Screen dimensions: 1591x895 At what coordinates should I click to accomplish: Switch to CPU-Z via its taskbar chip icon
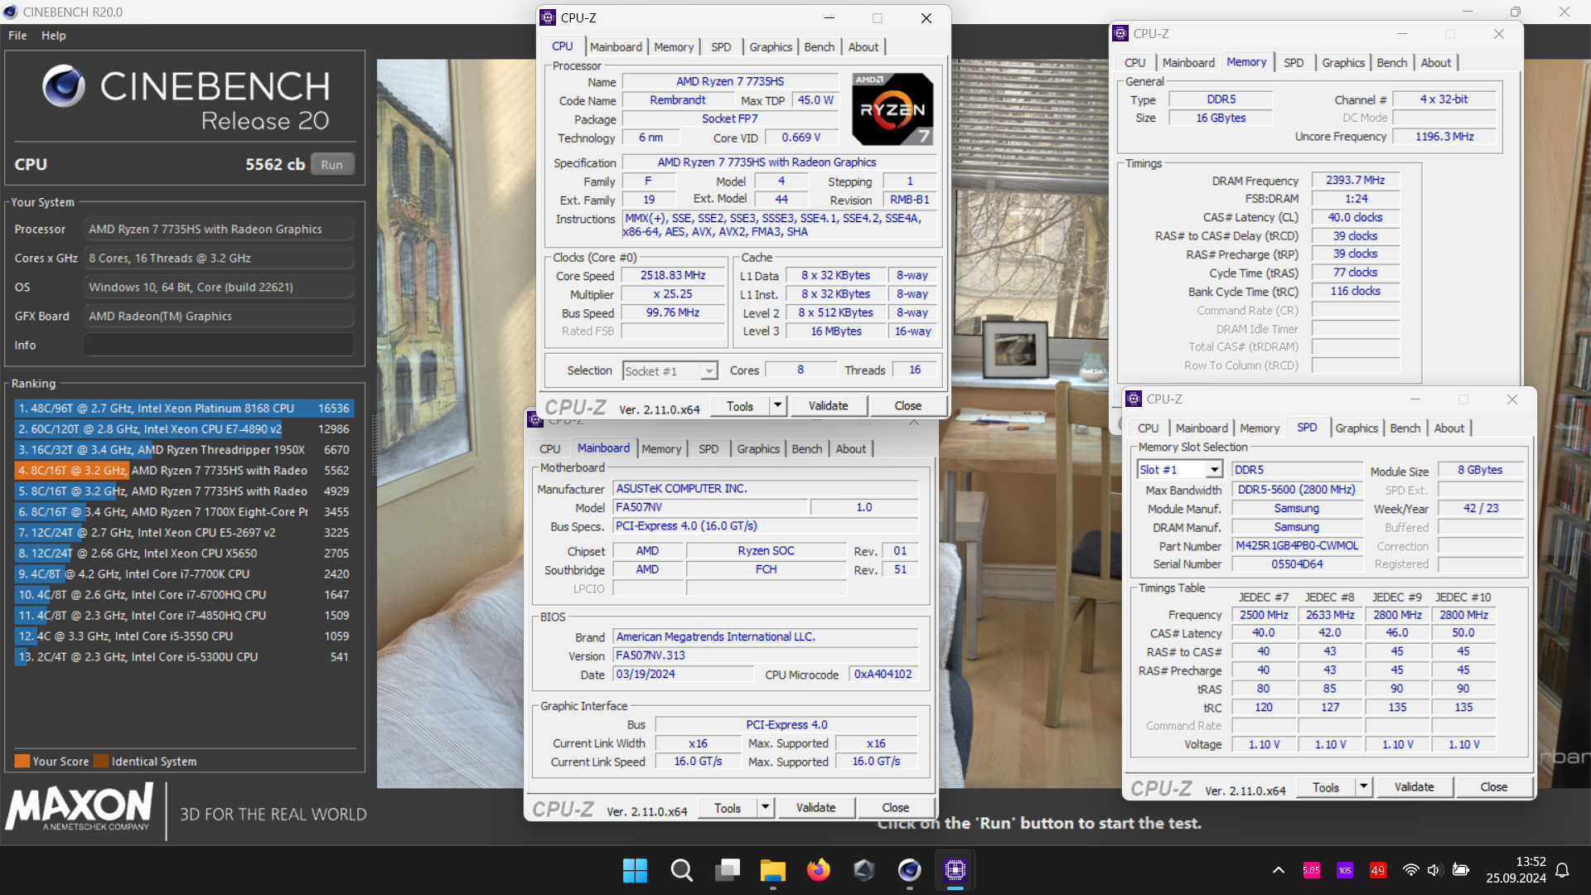[955, 870]
